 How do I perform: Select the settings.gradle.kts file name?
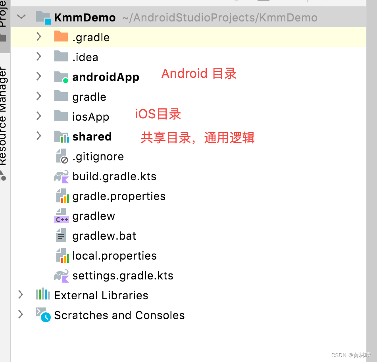123,275
